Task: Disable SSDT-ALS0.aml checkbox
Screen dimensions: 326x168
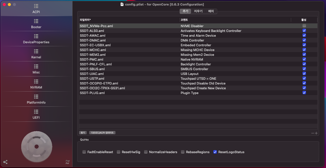Action: click(304, 30)
